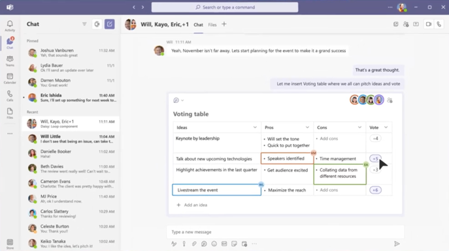Open the Teams section

tap(10, 61)
